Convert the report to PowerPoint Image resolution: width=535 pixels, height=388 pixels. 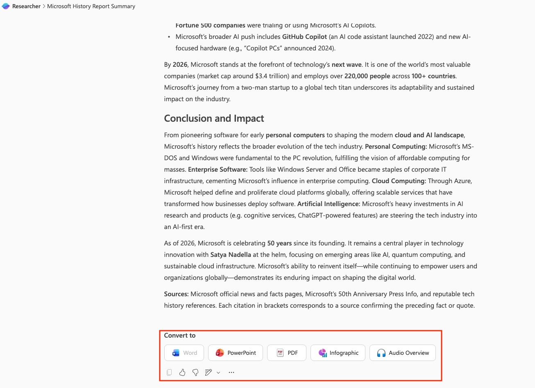pos(236,353)
